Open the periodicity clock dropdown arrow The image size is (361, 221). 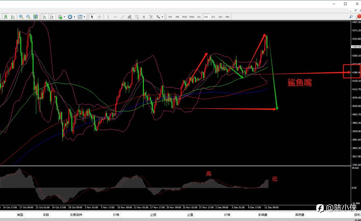click(x=74, y=17)
